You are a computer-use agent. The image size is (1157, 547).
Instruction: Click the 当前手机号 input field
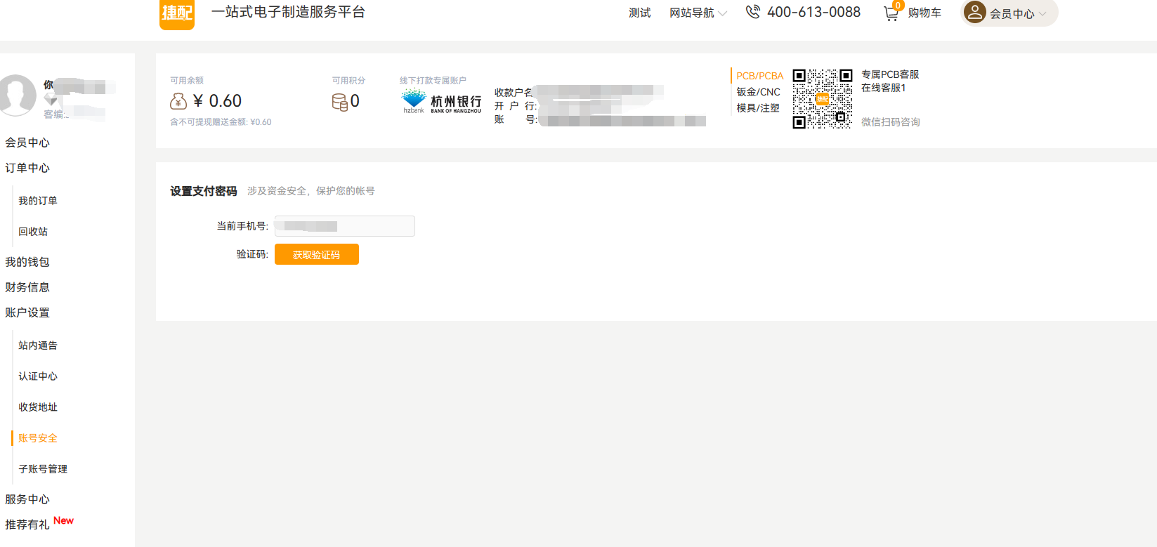click(x=344, y=226)
